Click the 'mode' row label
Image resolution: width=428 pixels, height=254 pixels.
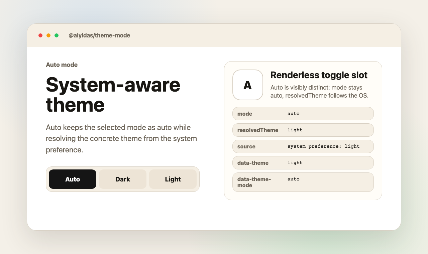pyautogui.click(x=245, y=114)
